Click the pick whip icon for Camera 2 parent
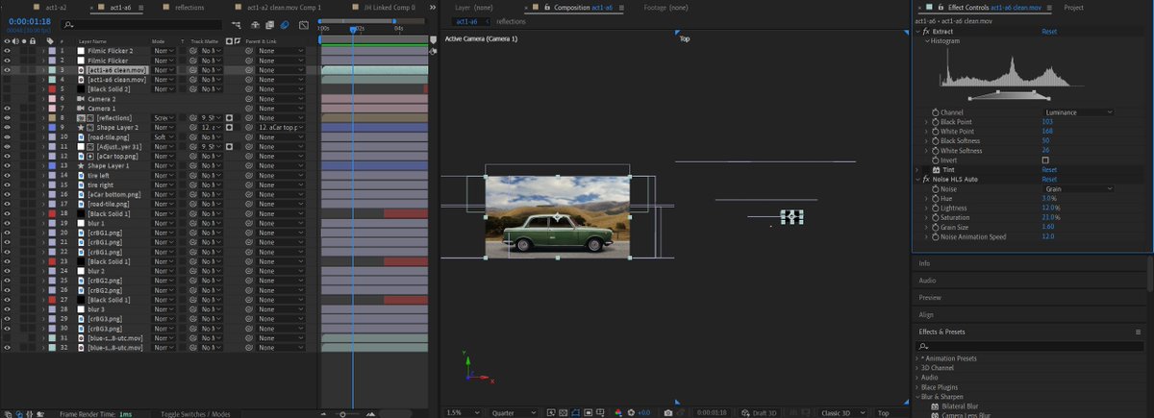The width and height of the screenshot is (1154, 418). pyautogui.click(x=249, y=99)
